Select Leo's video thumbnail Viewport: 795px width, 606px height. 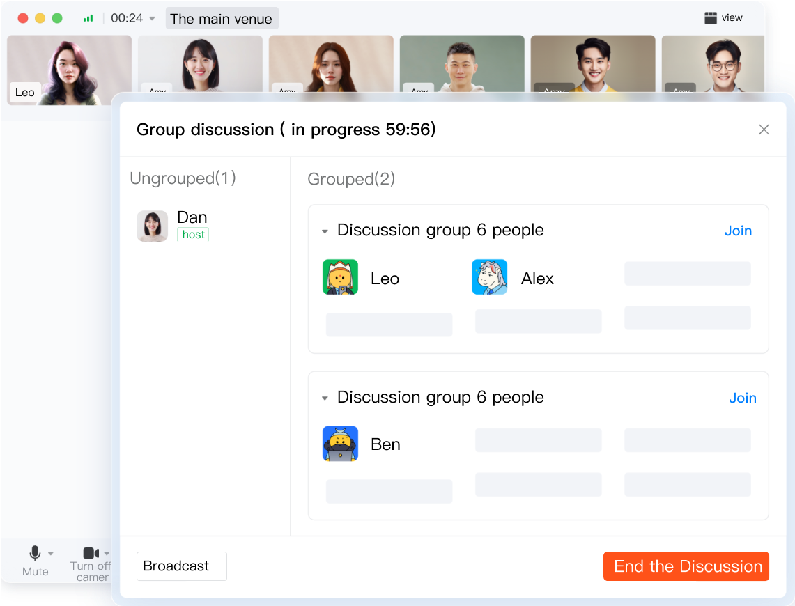(x=69, y=70)
